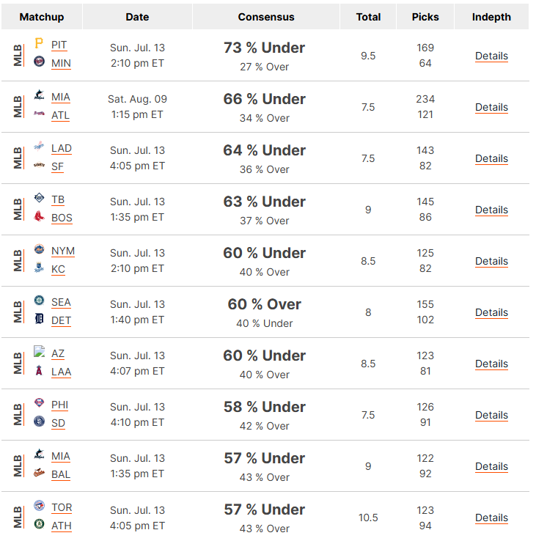The width and height of the screenshot is (536, 541).
Task: Open the KC team link
Action: [x=58, y=269]
